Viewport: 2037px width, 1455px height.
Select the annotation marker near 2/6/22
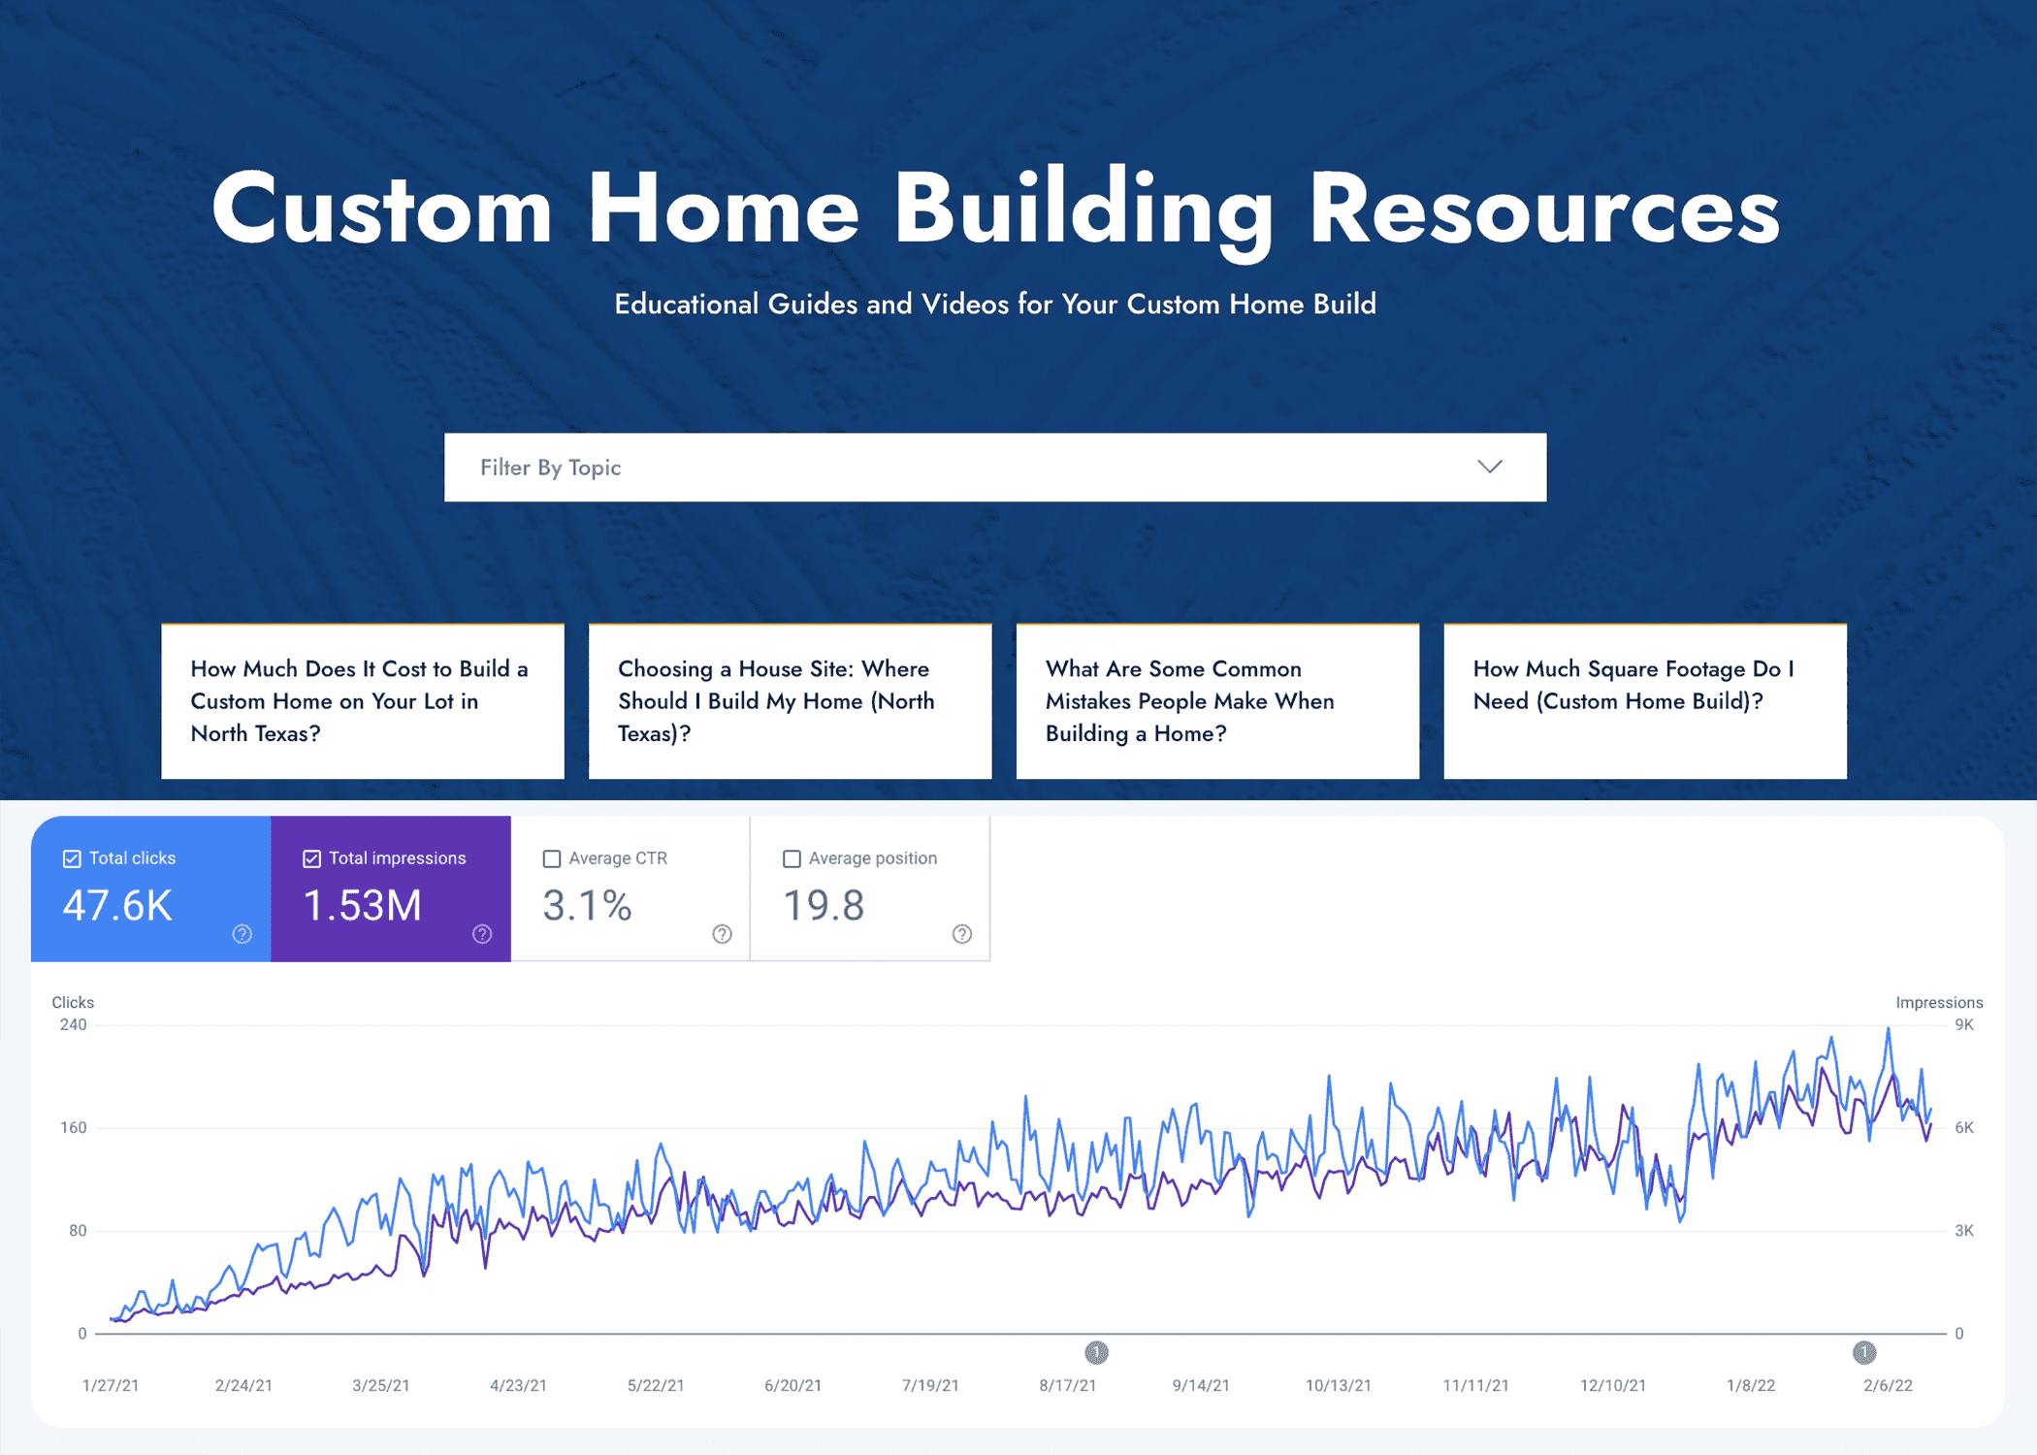1864,1351
